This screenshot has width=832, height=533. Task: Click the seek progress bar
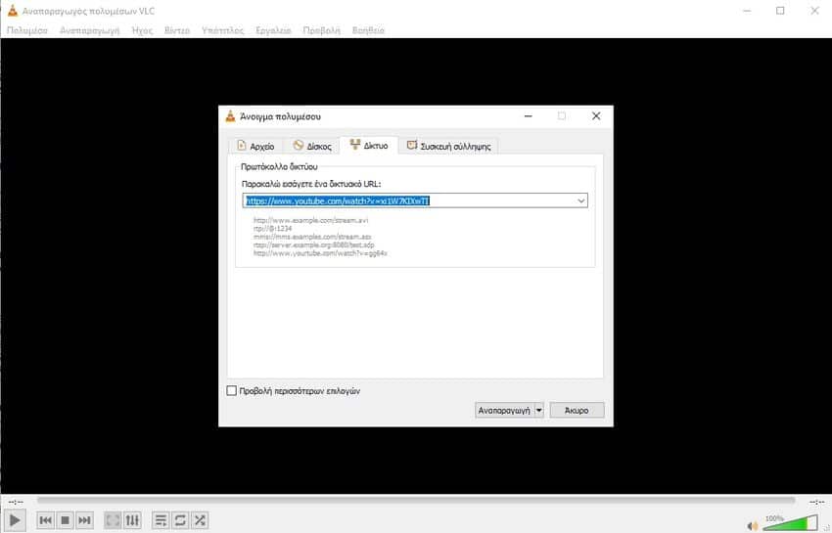pos(416,500)
